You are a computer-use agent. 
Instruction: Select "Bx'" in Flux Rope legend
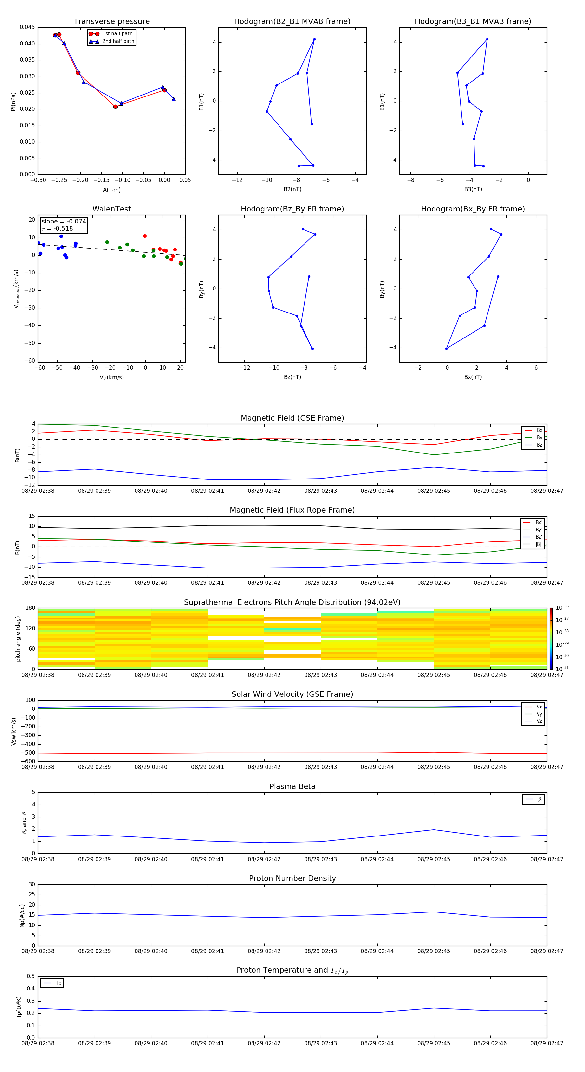tap(533, 523)
